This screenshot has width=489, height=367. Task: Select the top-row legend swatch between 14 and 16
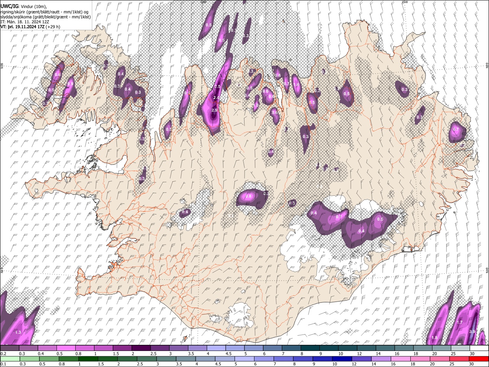(x=385, y=348)
